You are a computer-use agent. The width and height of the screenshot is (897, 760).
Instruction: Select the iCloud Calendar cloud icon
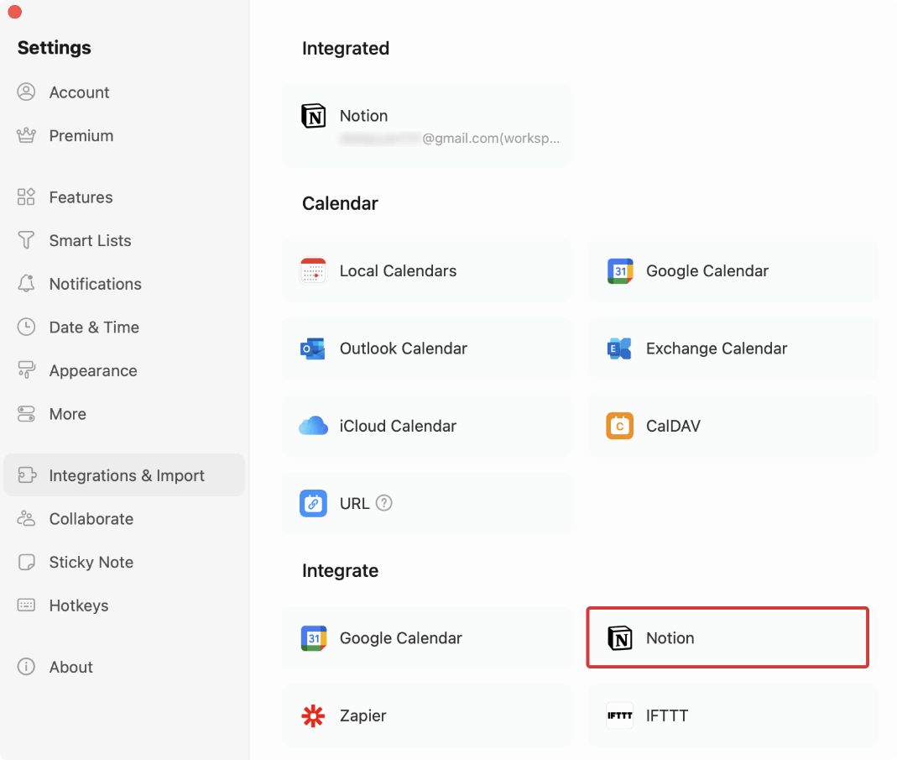coord(313,426)
